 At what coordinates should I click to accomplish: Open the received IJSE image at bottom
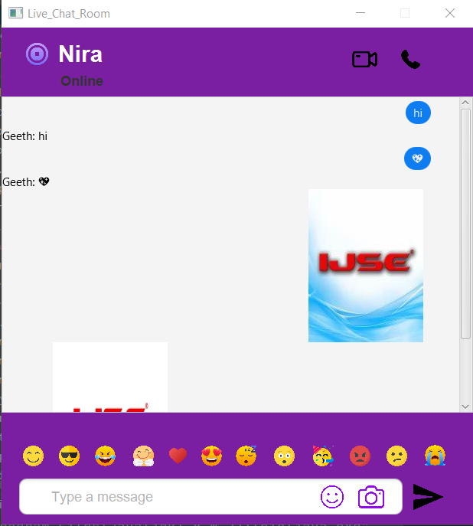click(110, 377)
